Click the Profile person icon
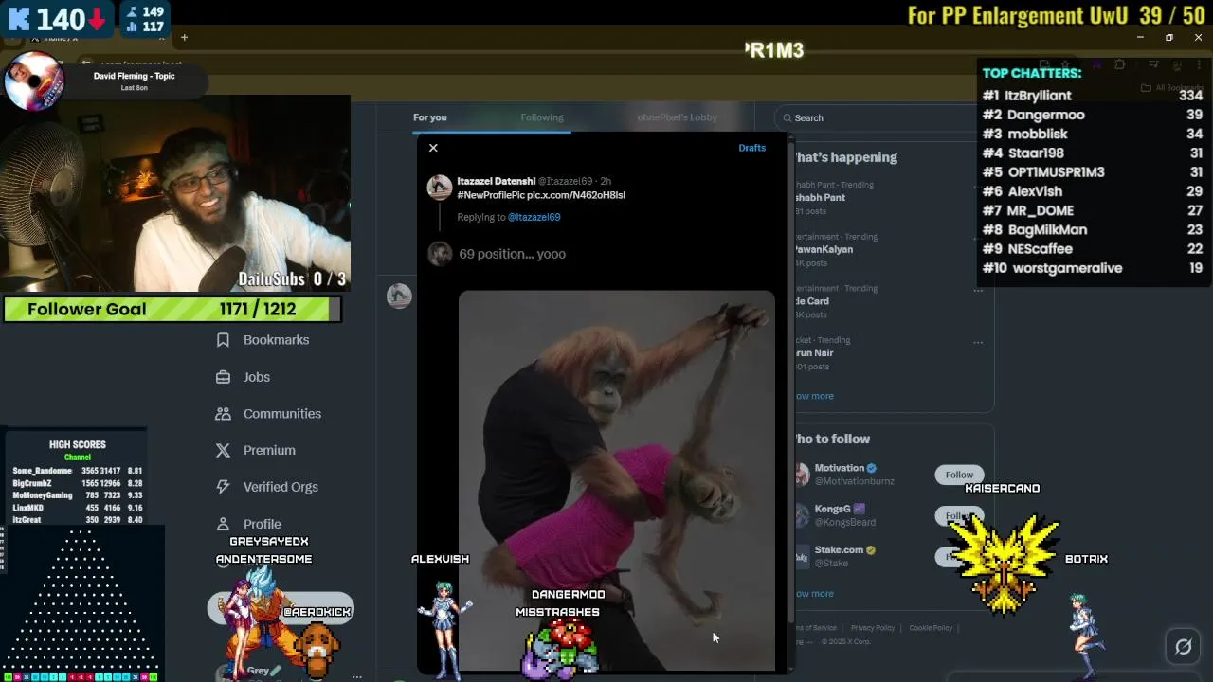The width and height of the screenshot is (1213, 682). [223, 524]
